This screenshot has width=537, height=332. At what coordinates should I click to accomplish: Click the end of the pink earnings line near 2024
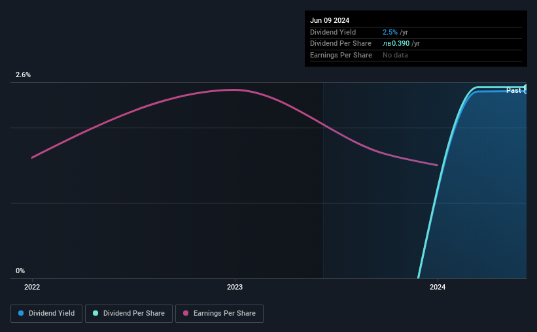[x=437, y=165]
